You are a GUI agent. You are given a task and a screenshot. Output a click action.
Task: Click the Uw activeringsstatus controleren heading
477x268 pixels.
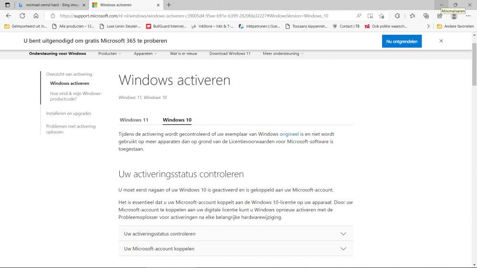181,174
